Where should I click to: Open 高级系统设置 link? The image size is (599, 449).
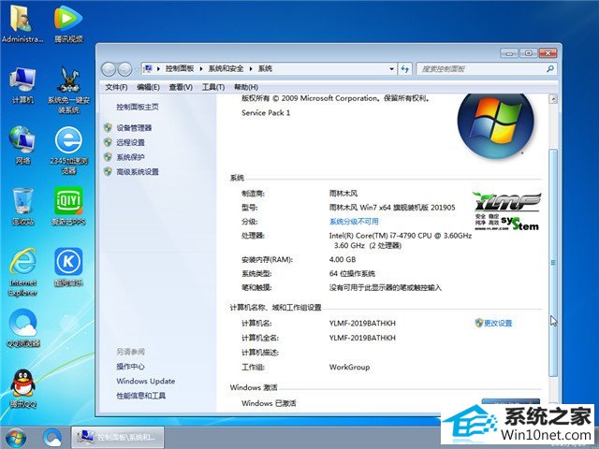click(x=138, y=172)
